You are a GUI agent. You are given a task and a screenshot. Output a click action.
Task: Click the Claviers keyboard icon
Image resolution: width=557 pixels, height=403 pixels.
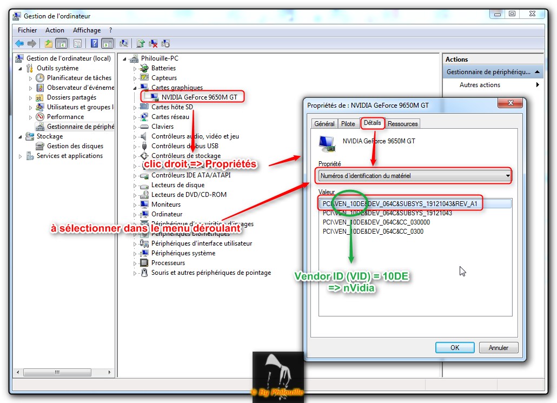point(144,127)
